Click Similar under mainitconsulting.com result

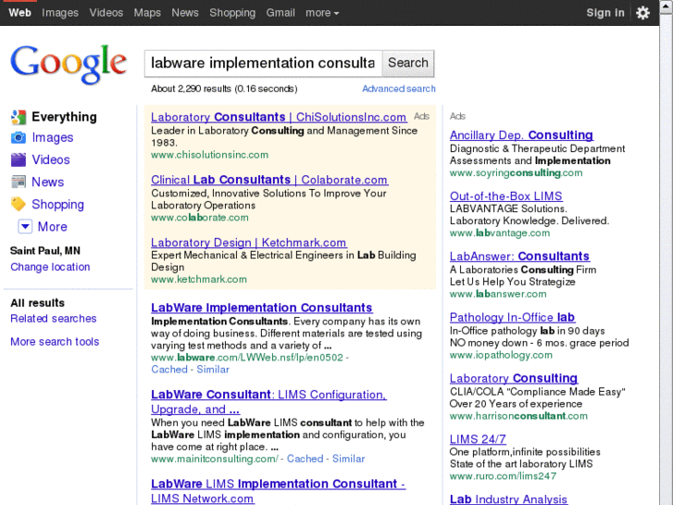coord(348,459)
